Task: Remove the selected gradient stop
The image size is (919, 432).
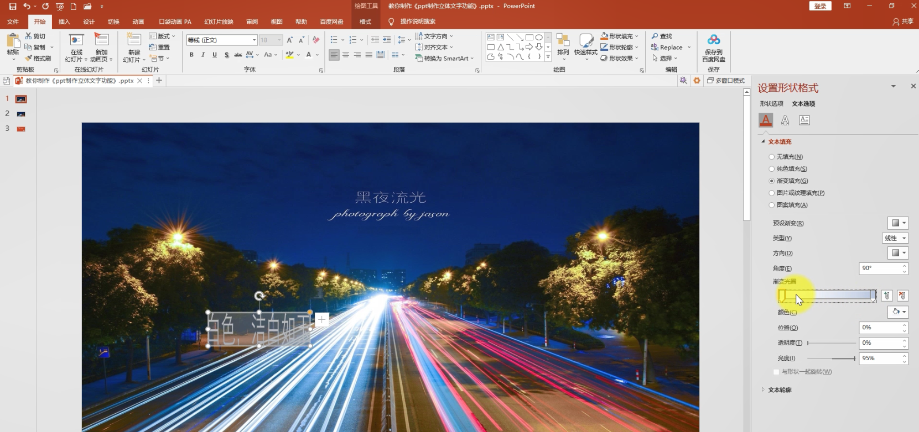Action: 902,296
